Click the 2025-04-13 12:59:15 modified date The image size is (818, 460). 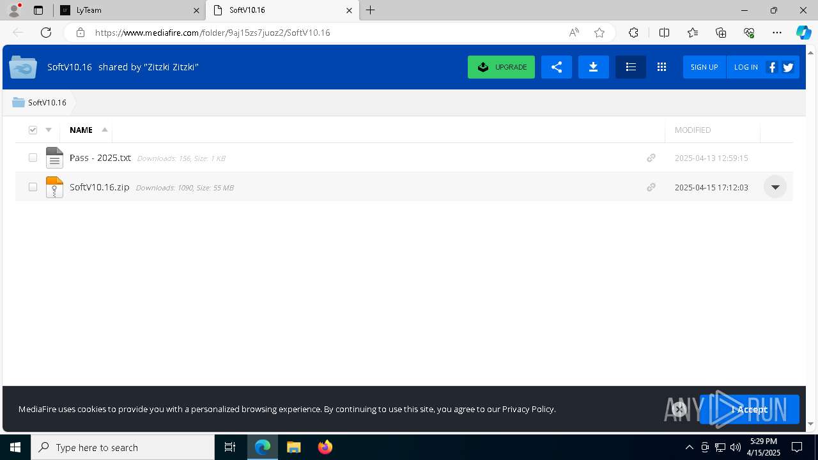click(x=711, y=158)
